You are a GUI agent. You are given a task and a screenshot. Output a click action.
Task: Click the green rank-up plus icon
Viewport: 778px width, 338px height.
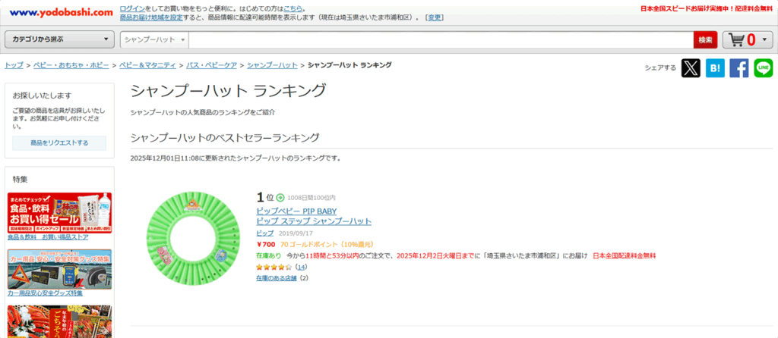[x=280, y=198]
